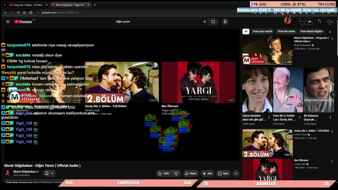
Task: Open the sidebar Ben Ölürsem title
Action: pos(301,160)
